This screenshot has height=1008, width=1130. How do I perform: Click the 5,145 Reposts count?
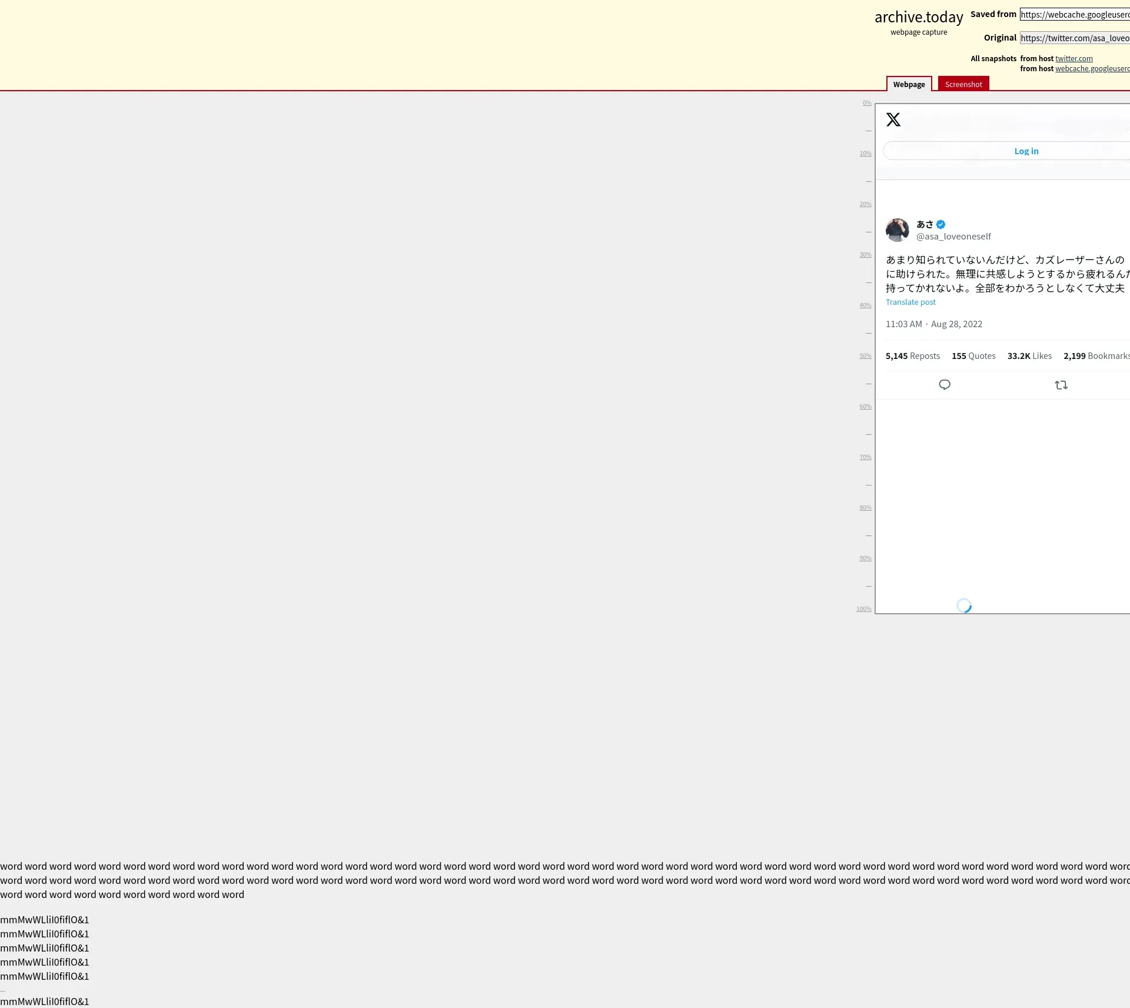click(912, 356)
